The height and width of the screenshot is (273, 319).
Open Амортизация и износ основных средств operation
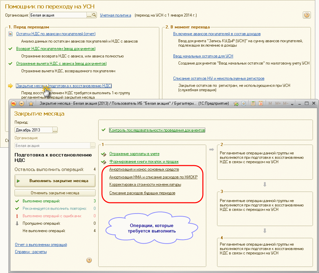pos(144,169)
